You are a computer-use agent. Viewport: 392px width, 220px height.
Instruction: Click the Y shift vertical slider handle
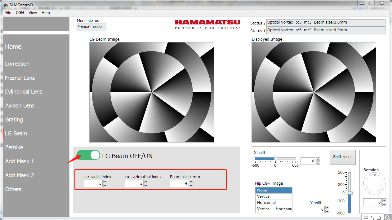coord(350,193)
